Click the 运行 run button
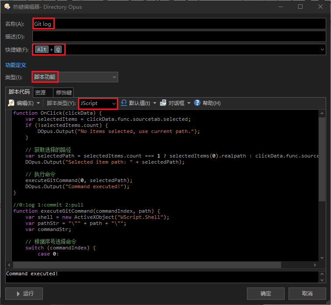Image resolution: width=331 pixels, height=305 pixels. (x=24, y=293)
